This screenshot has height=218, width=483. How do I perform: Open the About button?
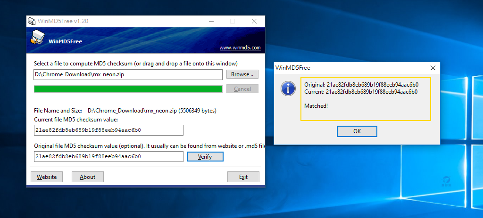pos(87,177)
